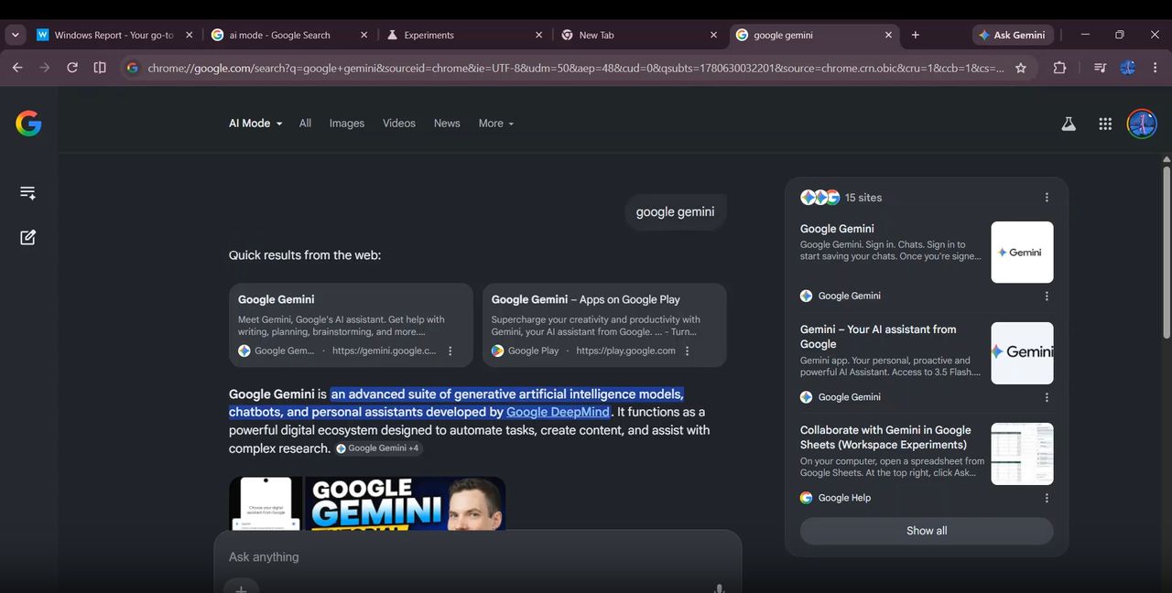Viewport: 1172px width, 593px height.
Task: Open options for the Gemini AI assistant source
Action: click(1047, 397)
